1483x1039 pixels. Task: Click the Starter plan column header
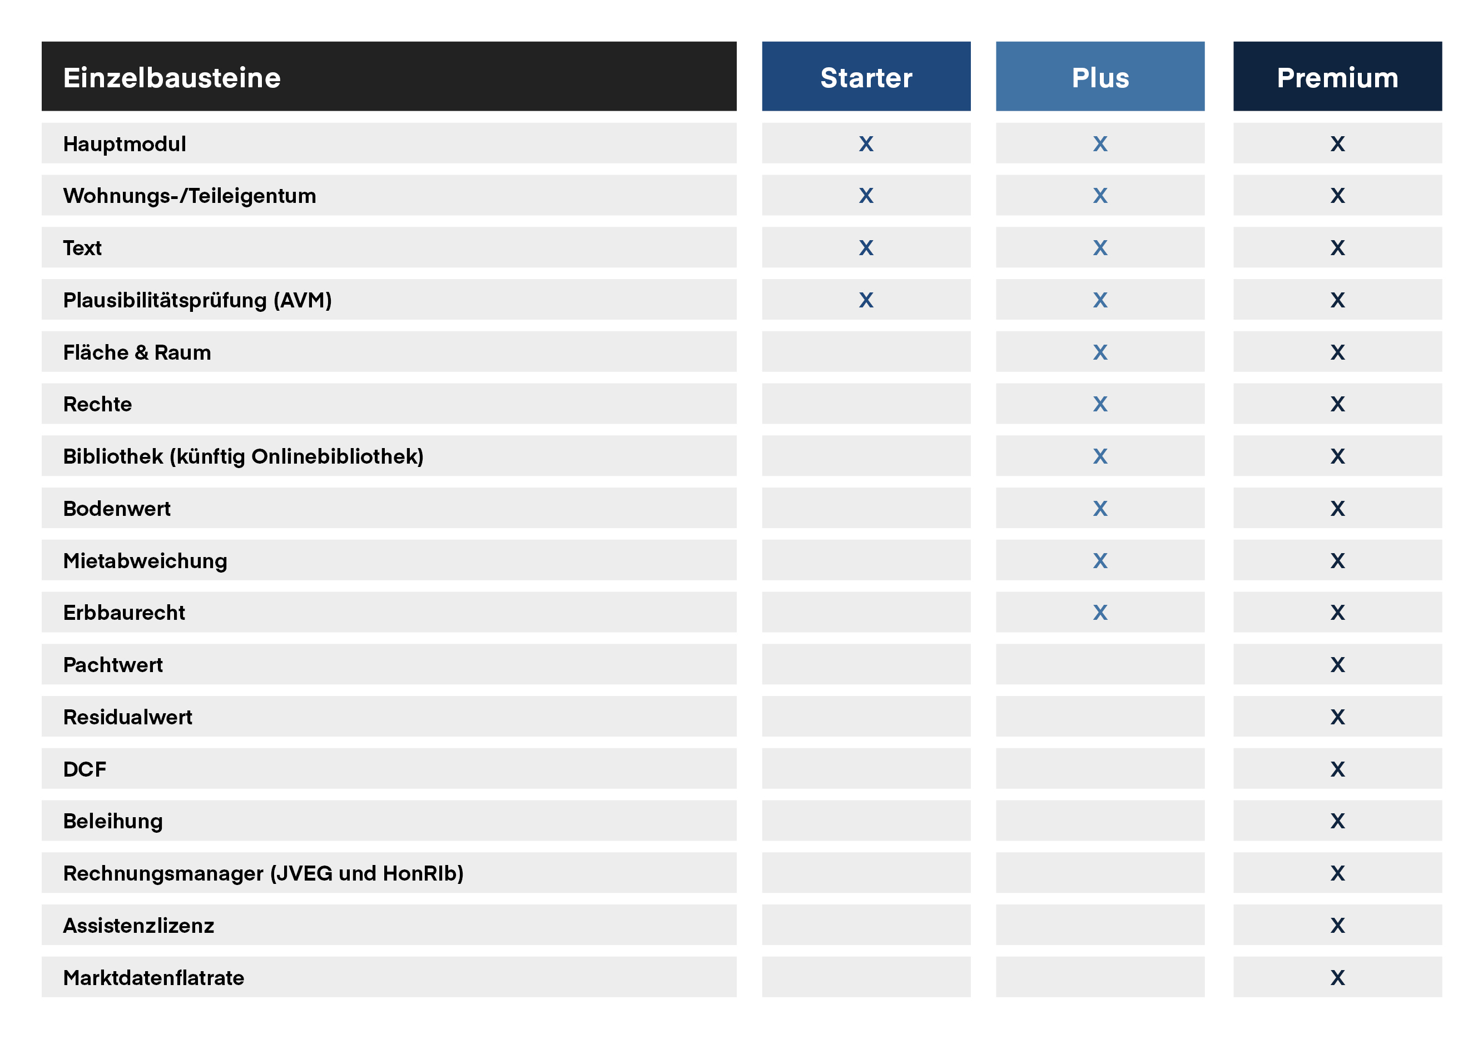pyautogui.click(x=866, y=77)
